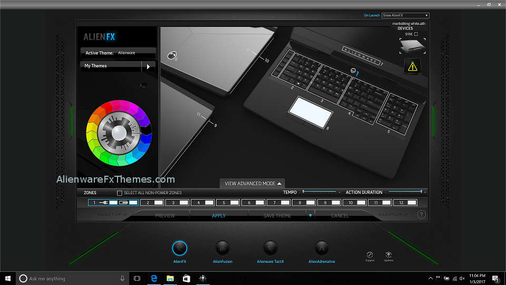
Task: Click the zone 9 white color swatch
Action: pos(336,203)
